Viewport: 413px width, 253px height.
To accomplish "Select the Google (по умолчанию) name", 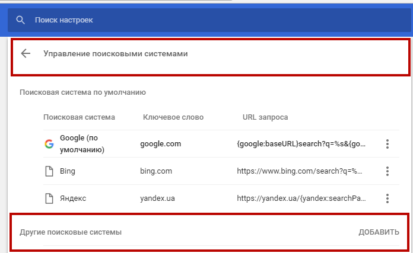I will [x=82, y=144].
